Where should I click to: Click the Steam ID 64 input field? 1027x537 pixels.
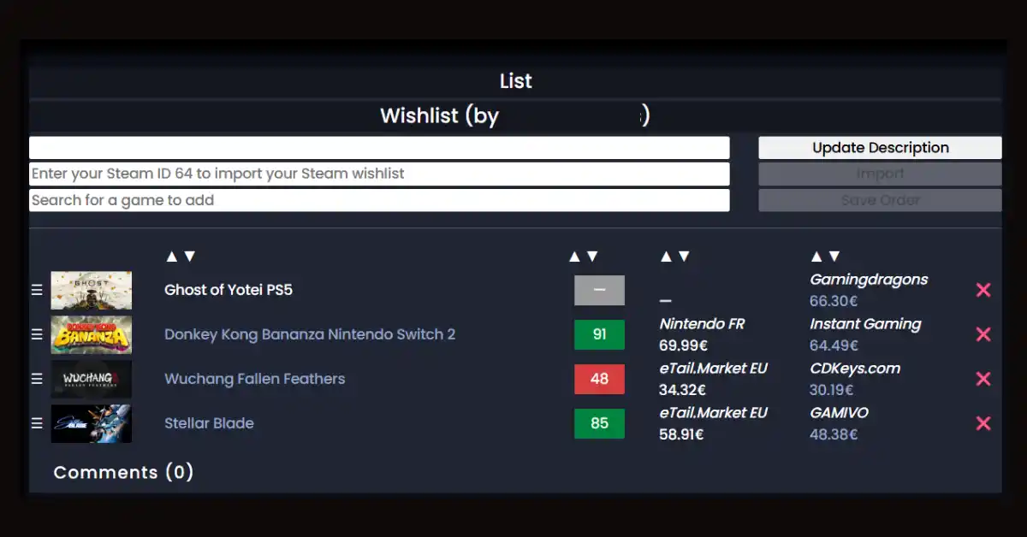379,174
